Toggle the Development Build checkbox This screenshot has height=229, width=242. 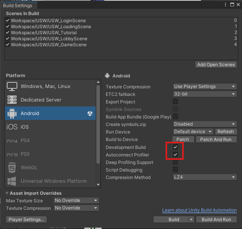175,147
